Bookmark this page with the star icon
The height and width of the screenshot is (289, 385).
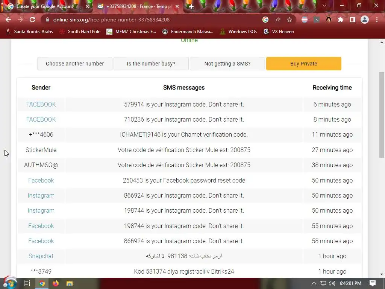[x=290, y=20]
